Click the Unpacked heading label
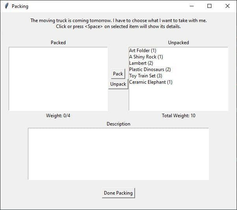Screen dimensions: 237x210 tap(178, 43)
